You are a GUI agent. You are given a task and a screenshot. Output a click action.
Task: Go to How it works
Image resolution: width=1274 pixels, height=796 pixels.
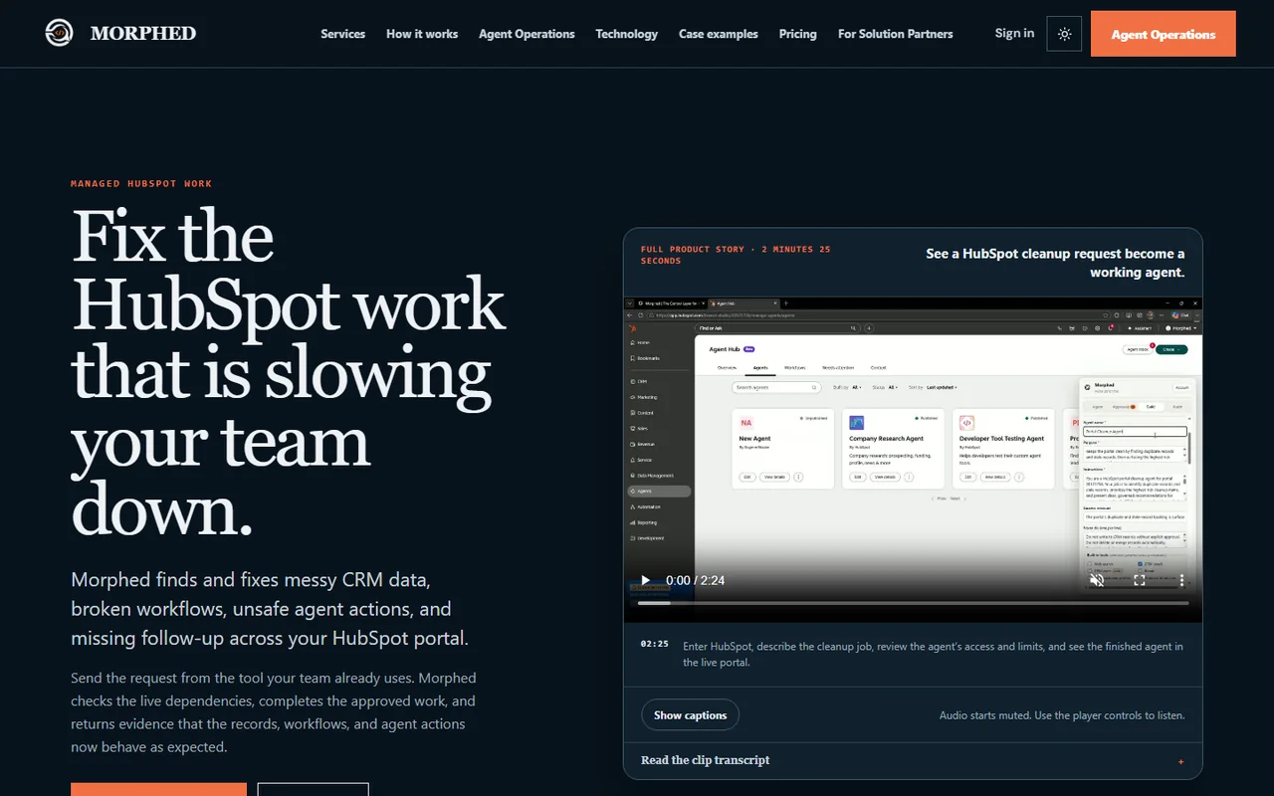pyautogui.click(x=422, y=34)
